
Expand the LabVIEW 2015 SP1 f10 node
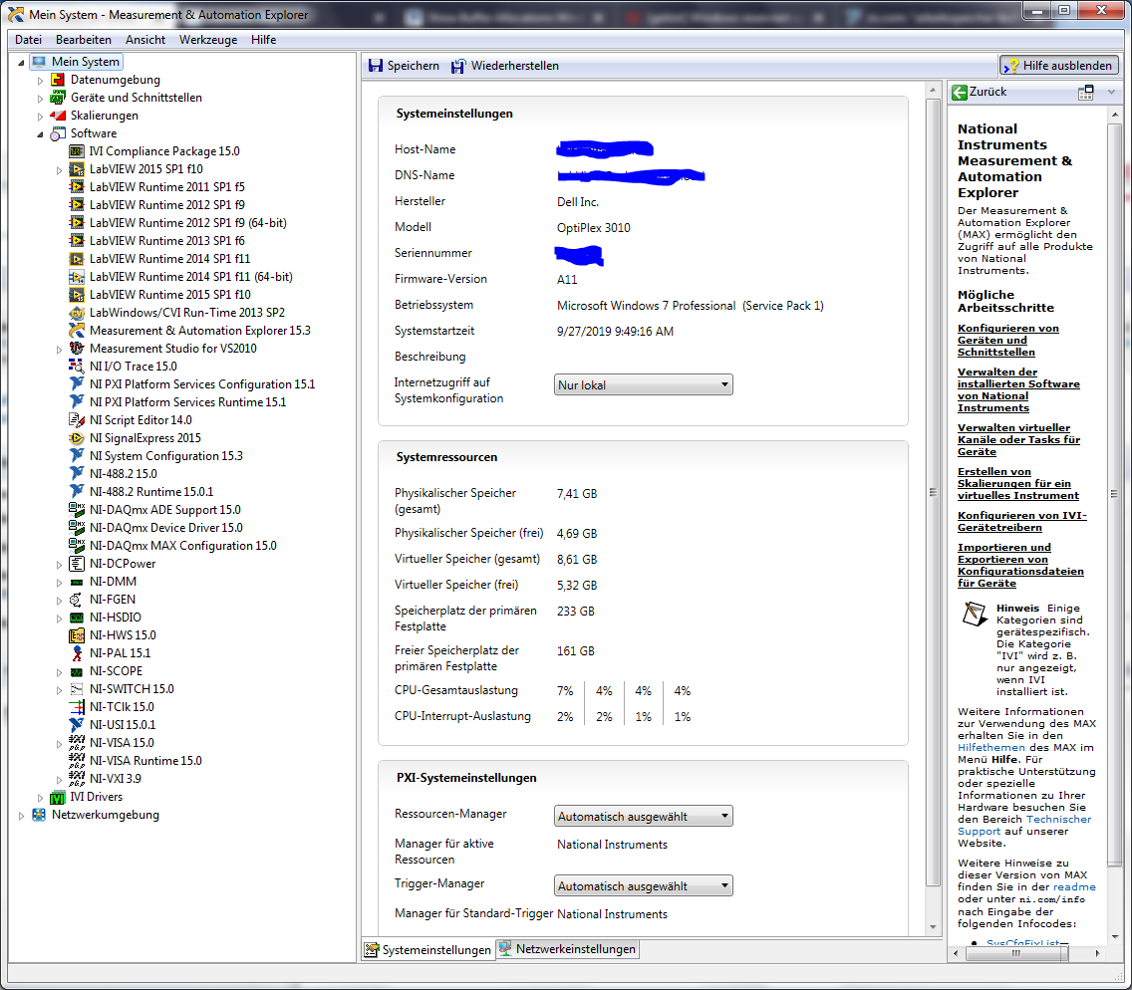[59, 169]
